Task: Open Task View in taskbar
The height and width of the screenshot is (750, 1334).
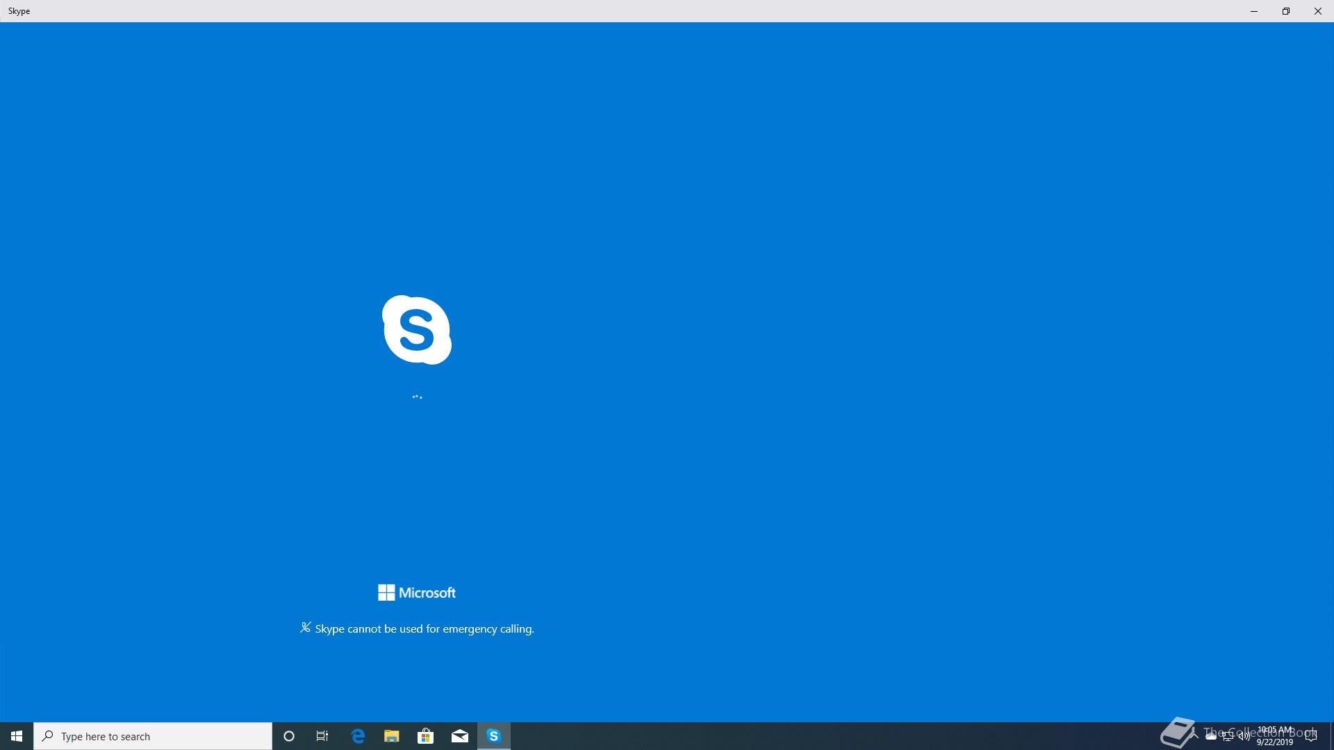Action: [x=322, y=736]
